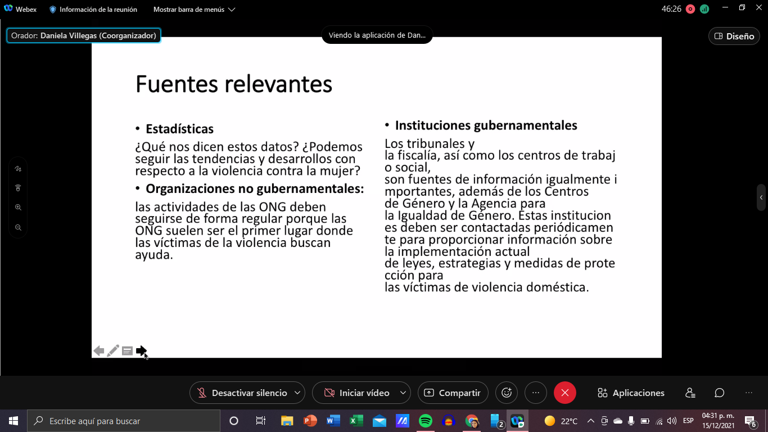Click the Webex logo in title bar
Viewport: 768px width, 432px height.
pyautogui.click(x=8, y=10)
